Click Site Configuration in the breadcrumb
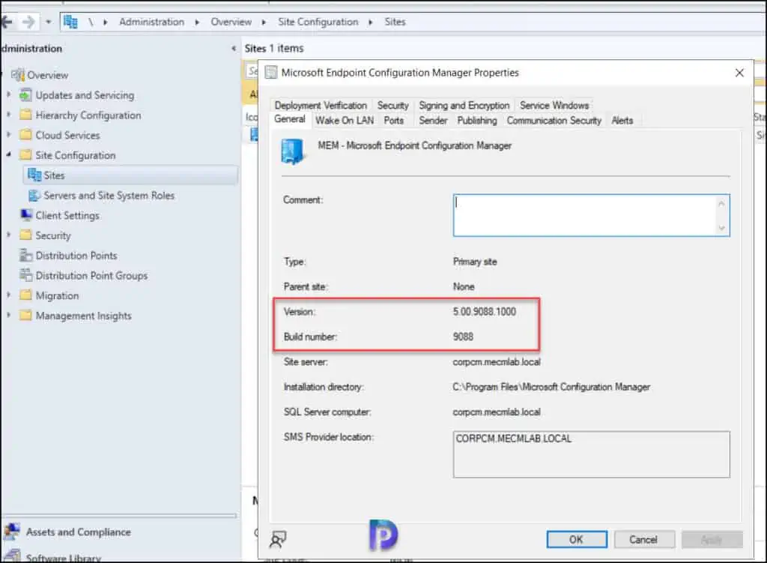 [x=318, y=22]
